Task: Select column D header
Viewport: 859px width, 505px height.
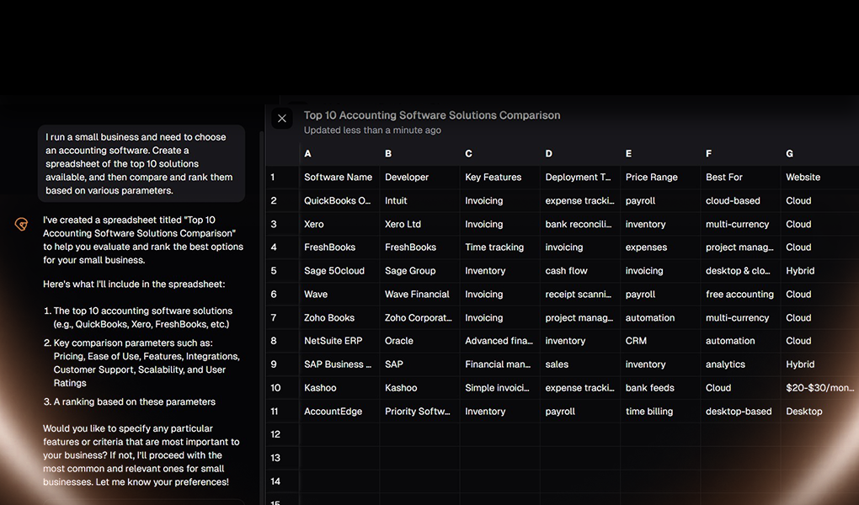Action: 580,154
